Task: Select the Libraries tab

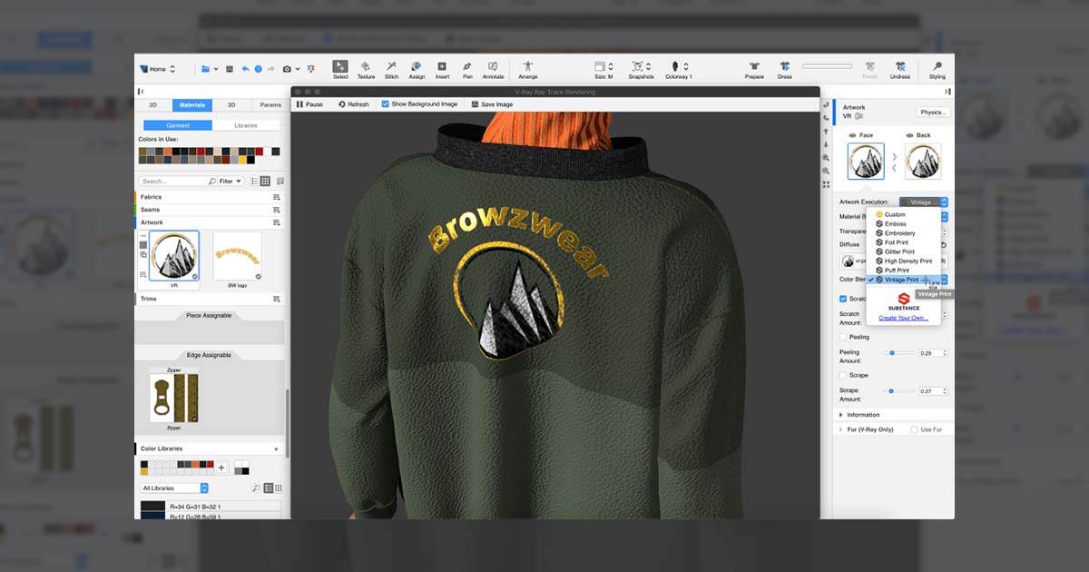Action: point(246,125)
